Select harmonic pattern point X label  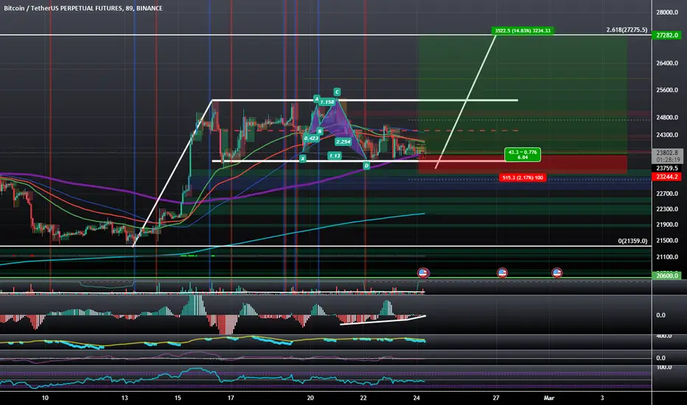(302, 158)
